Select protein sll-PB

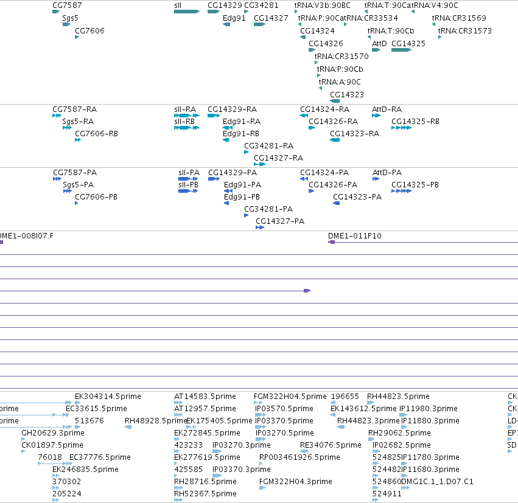(188, 185)
